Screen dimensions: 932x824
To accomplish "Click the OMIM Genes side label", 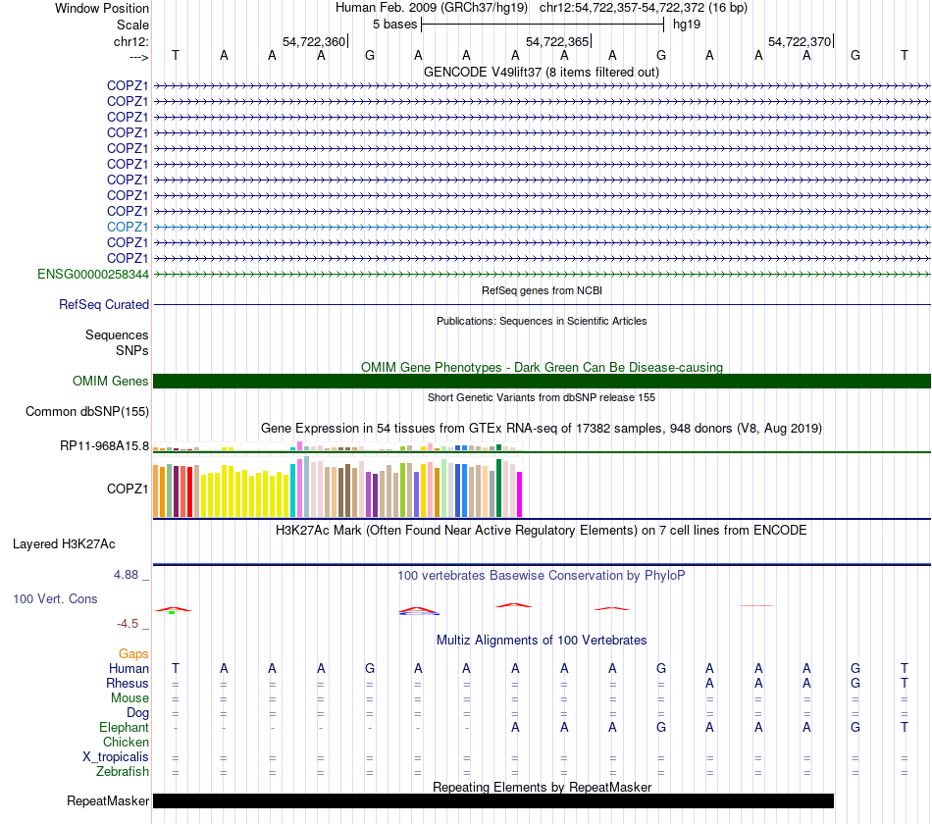I will 110,381.
